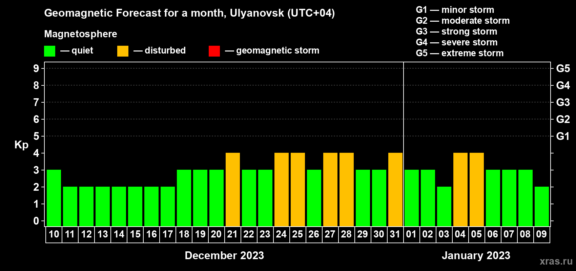Click the date label 10
This screenshot has width=576, height=271.
pyautogui.click(x=54, y=234)
